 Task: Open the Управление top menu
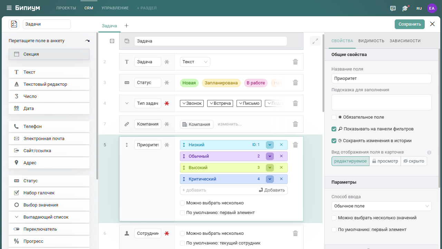[115, 8]
